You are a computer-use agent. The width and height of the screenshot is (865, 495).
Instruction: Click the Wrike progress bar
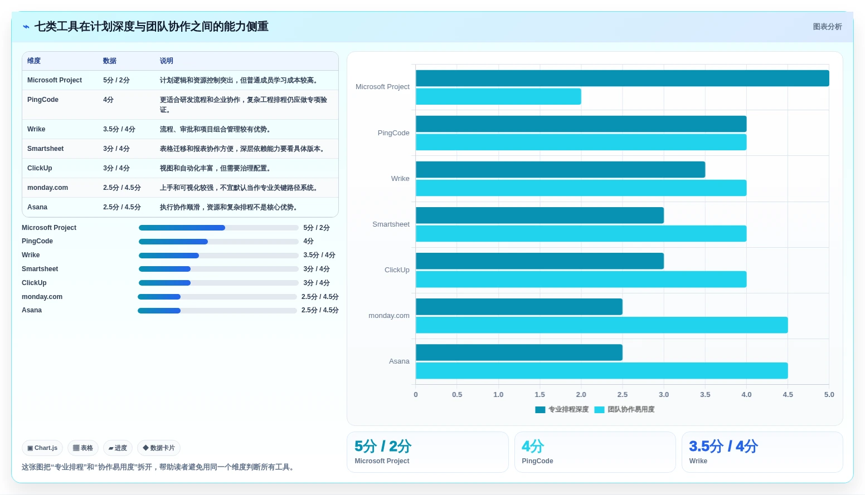coord(218,256)
